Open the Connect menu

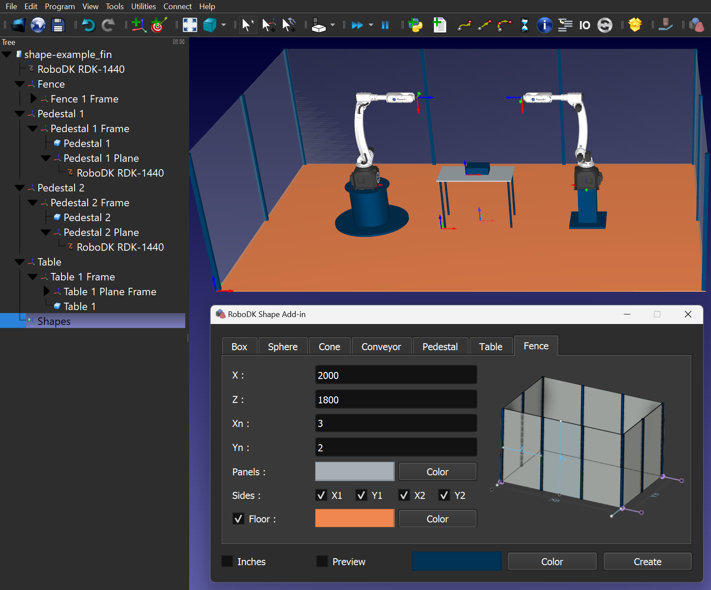pyautogui.click(x=177, y=7)
